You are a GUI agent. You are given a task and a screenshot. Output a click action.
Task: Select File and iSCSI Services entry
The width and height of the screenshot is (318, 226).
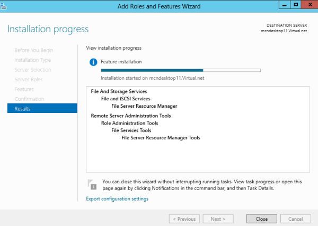(x=126, y=99)
